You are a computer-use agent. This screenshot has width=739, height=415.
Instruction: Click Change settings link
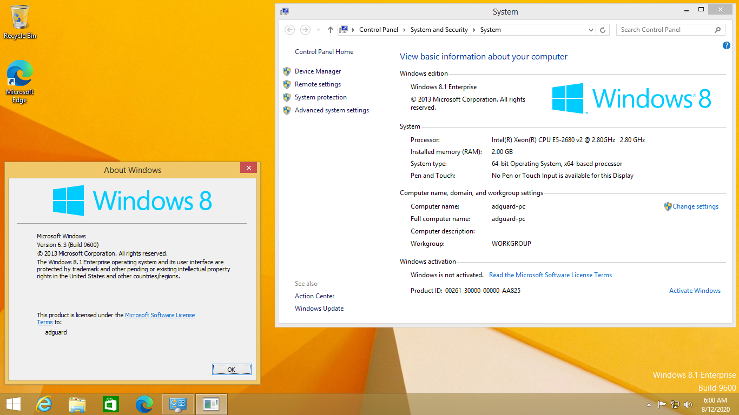[x=696, y=206]
